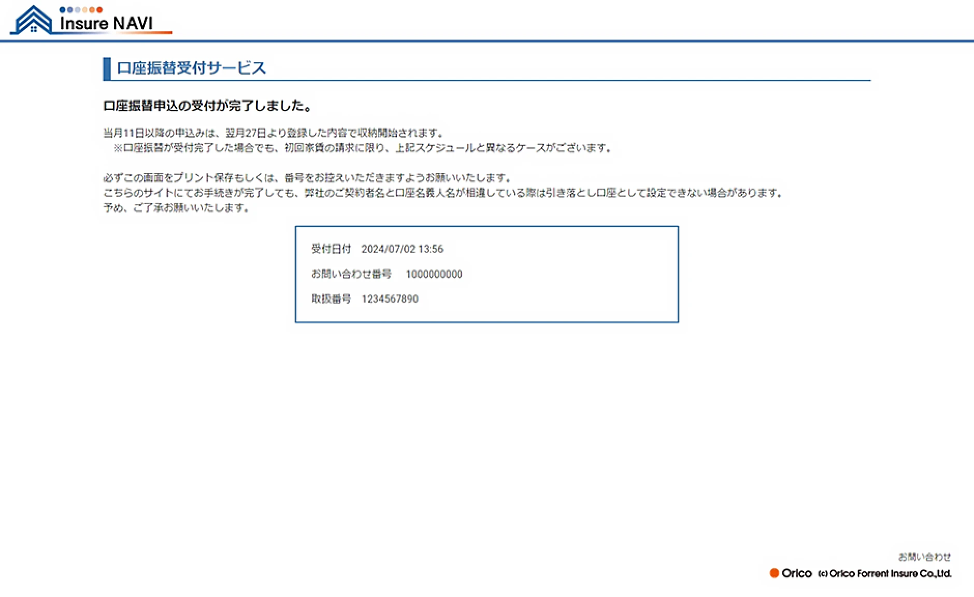
Task: Select the お問い合わせ番号 value 1000000000
Action: click(434, 274)
